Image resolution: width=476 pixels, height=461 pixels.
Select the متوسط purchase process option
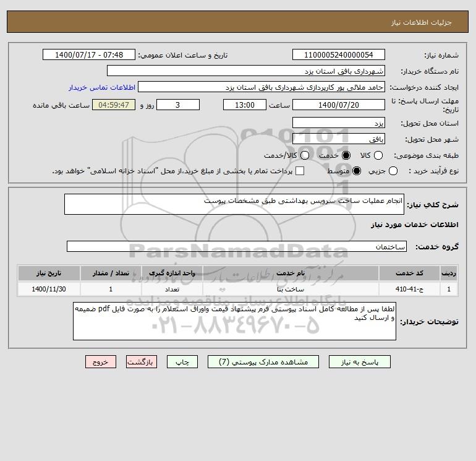click(357, 171)
